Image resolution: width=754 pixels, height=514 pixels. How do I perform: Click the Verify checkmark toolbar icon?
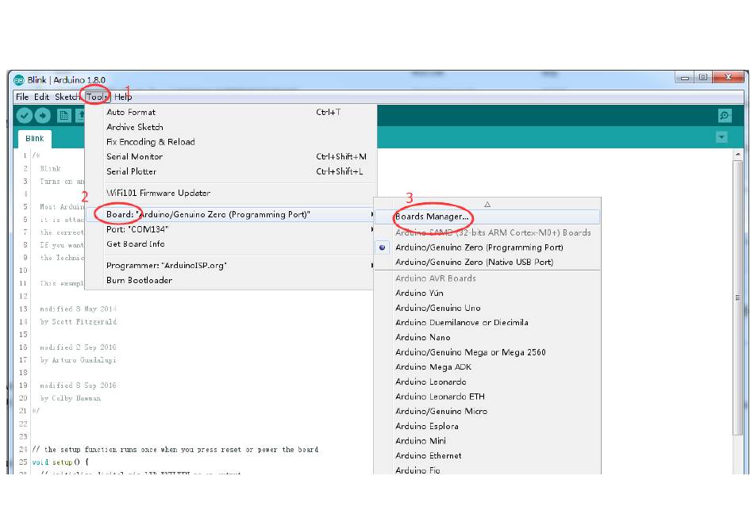(x=24, y=115)
